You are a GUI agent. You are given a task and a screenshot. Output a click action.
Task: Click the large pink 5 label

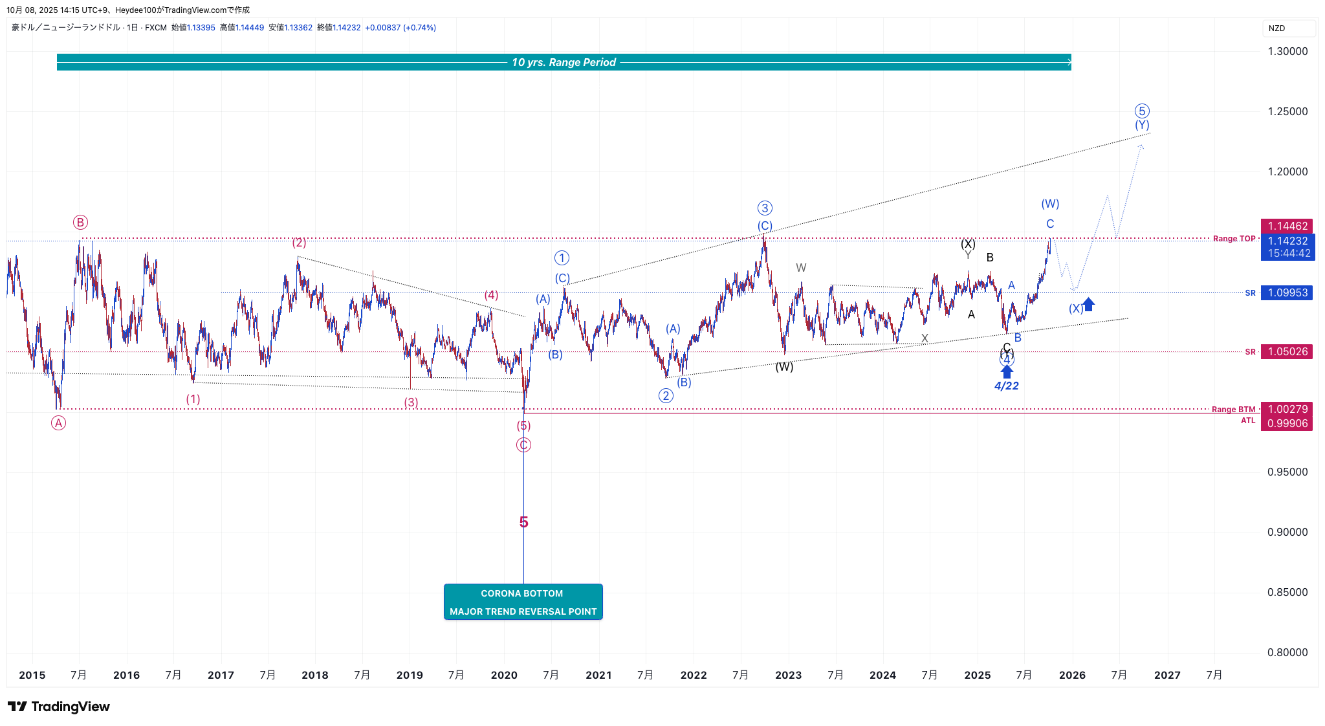(524, 522)
